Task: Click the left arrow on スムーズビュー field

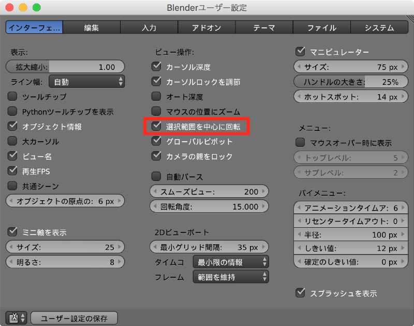Action: tap(154, 192)
